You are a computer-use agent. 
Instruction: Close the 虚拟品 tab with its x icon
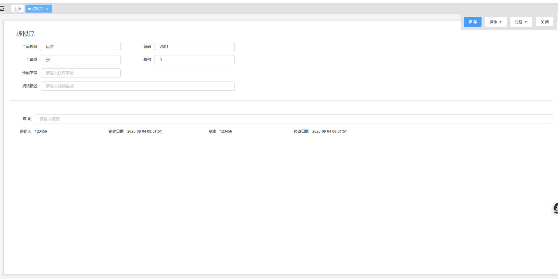coord(47,9)
